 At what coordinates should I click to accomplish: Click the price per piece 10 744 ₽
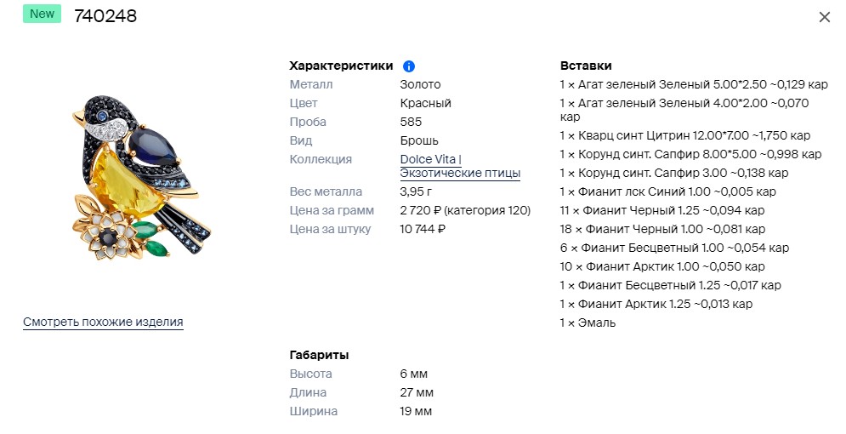423,230
